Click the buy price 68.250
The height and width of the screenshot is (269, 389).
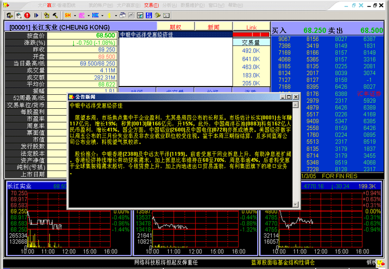click(x=315, y=30)
